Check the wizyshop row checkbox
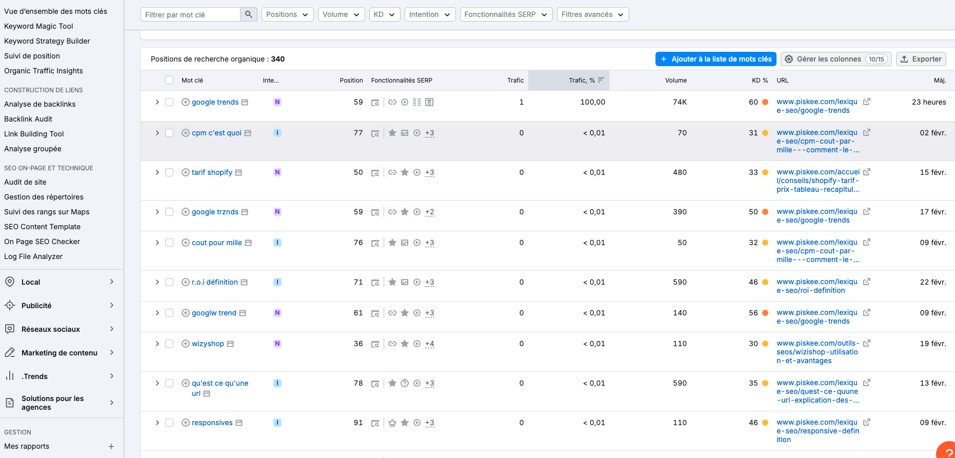This screenshot has width=955, height=458. click(x=169, y=344)
